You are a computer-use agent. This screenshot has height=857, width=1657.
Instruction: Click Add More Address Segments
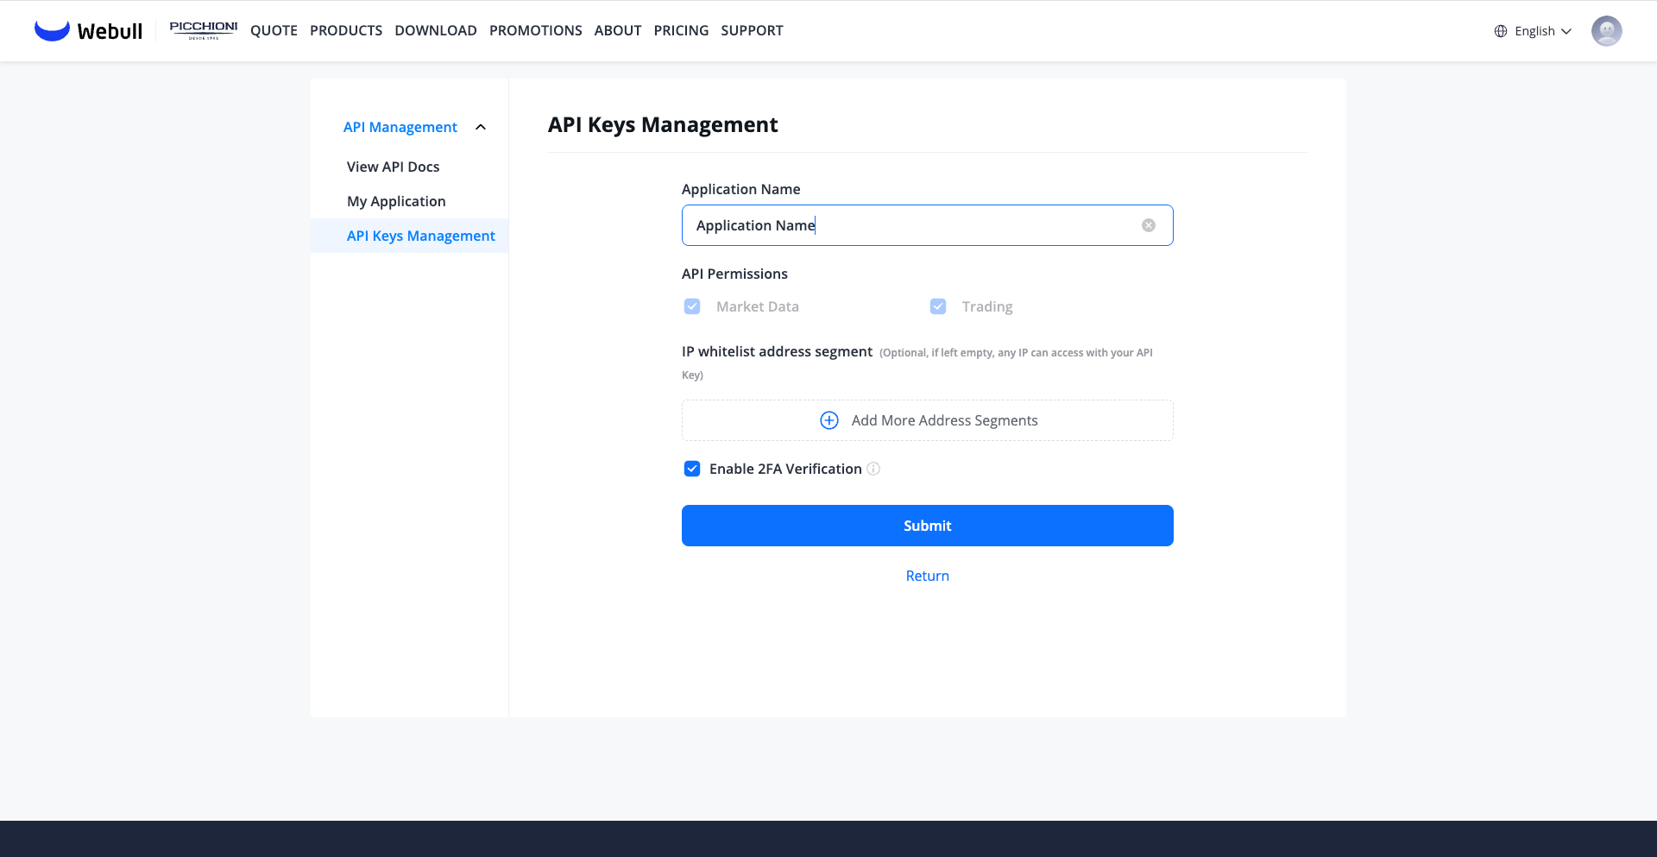click(928, 420)
